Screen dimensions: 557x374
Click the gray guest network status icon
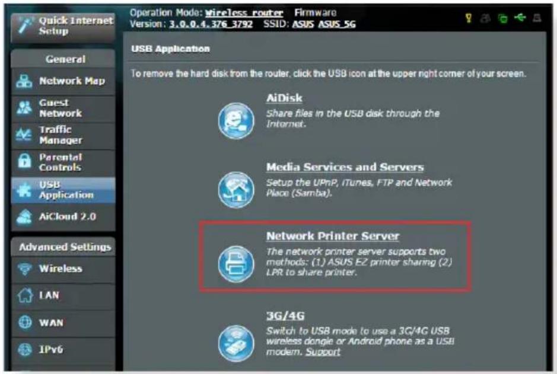(486, 18)
